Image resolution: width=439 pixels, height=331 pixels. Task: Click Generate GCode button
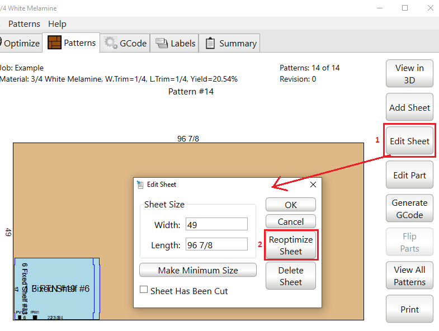click(x=409, y=209)
